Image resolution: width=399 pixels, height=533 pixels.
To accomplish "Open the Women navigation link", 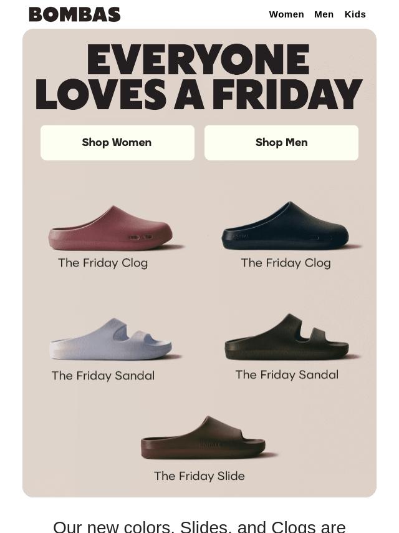I will (x=286, y=14).
